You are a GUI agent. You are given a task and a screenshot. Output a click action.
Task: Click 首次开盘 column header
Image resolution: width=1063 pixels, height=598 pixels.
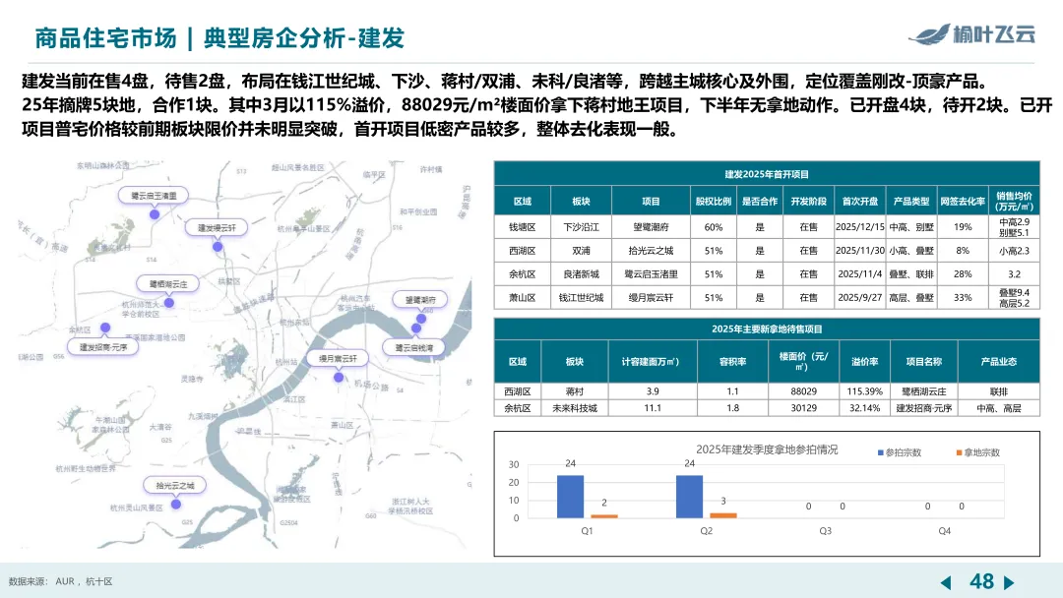pyautogui.click(x=859, y=202)
